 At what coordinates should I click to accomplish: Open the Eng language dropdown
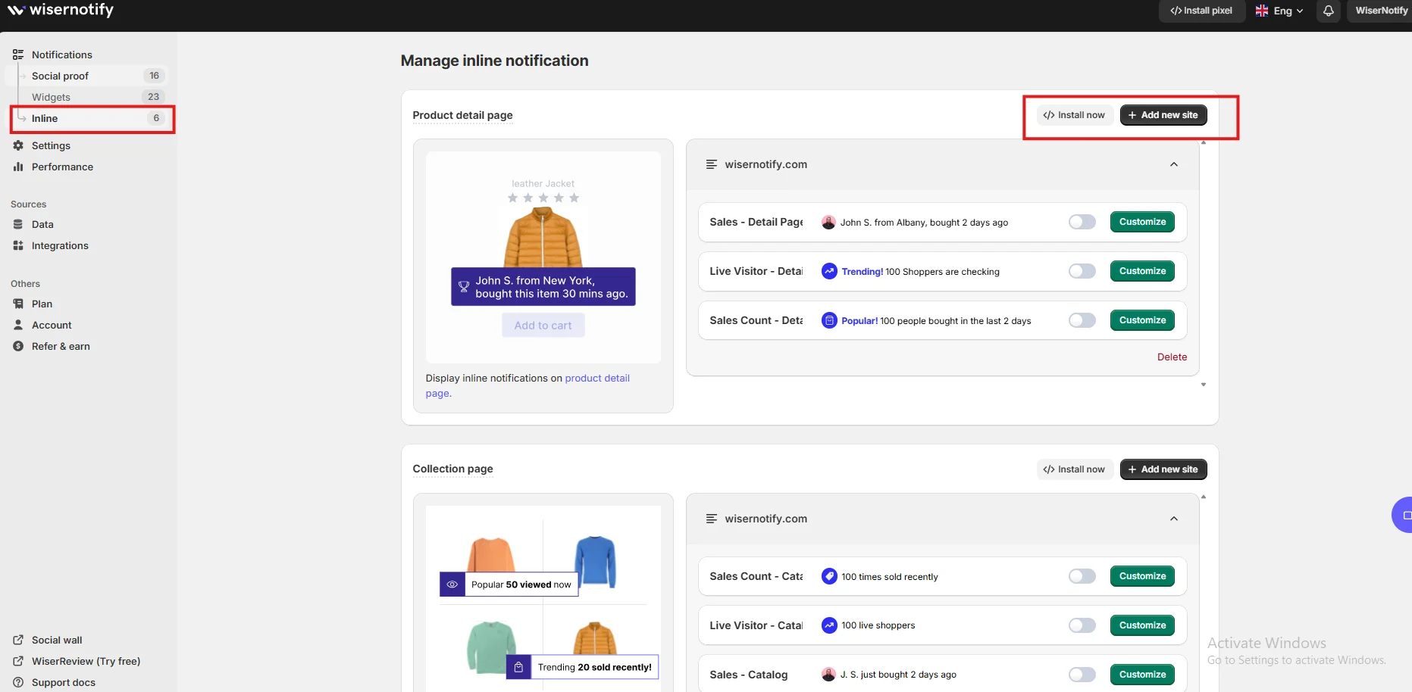point(1279,11)
